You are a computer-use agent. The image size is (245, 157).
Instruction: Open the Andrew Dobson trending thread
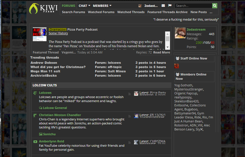[x=44, y=63]
